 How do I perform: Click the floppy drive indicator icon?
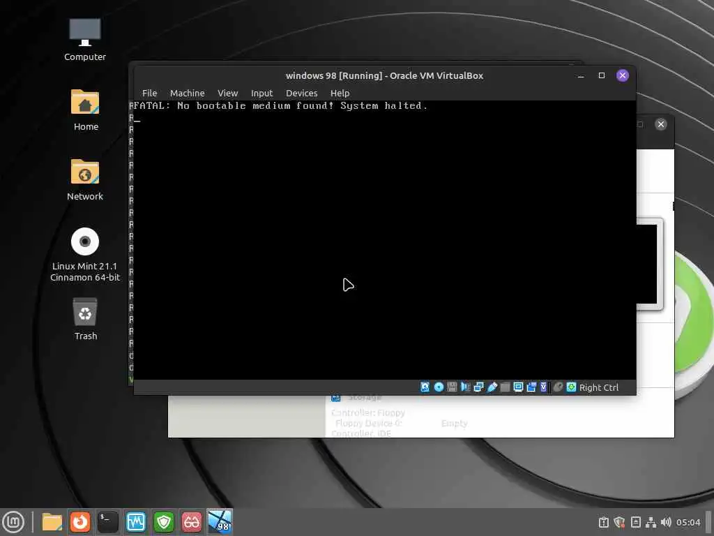[452, 387]
